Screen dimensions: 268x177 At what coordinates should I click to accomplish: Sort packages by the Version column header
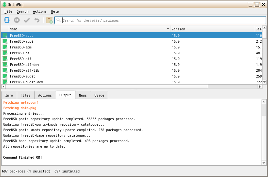(212, 29)
